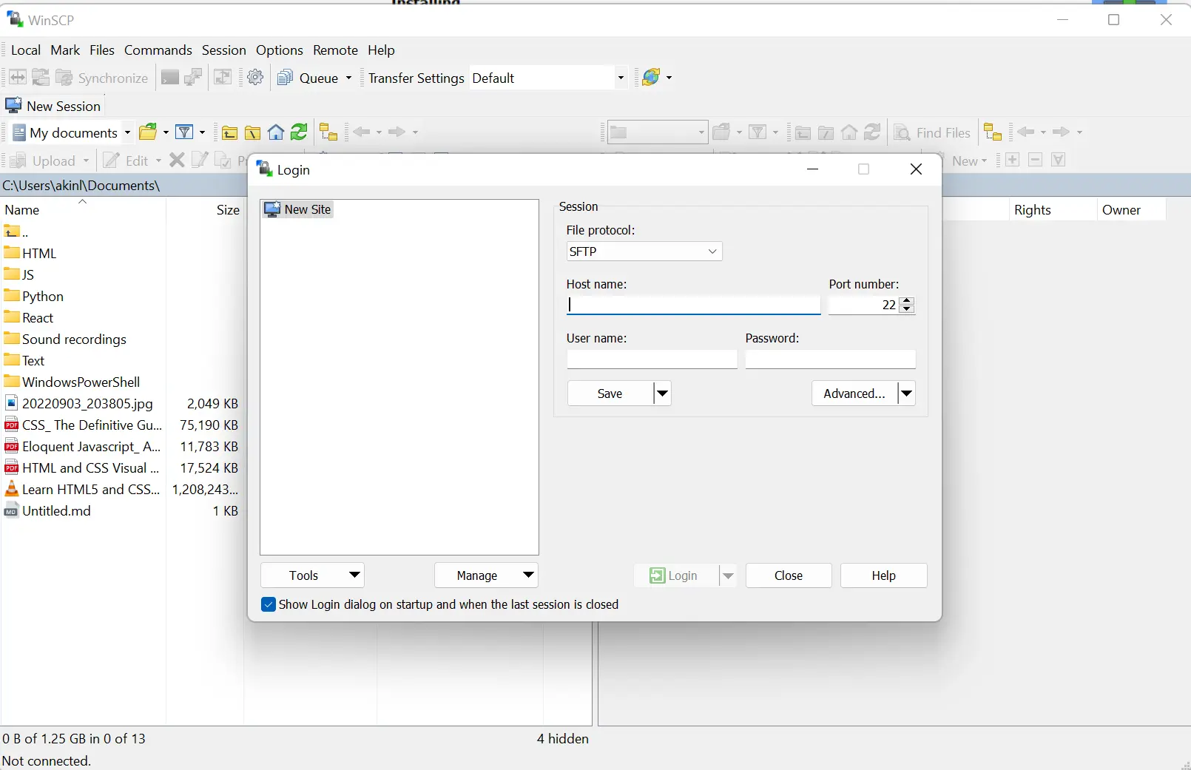This screenshot has height=770, width=1191.
Task: Click the local back arrow icon
Action: [361, 132]
